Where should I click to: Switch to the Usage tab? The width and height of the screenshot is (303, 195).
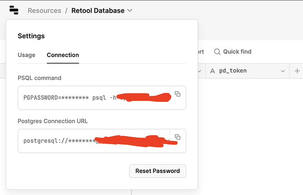tap(26, 55)
